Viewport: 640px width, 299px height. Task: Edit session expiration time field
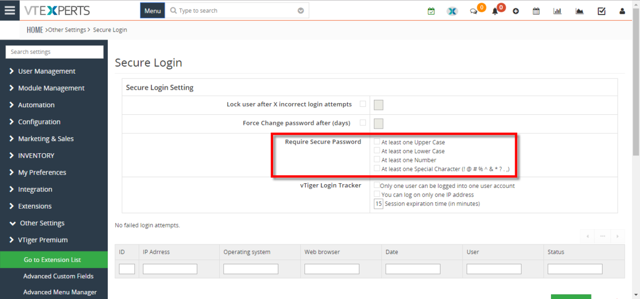pyautogui.click(x=379, y=203)
